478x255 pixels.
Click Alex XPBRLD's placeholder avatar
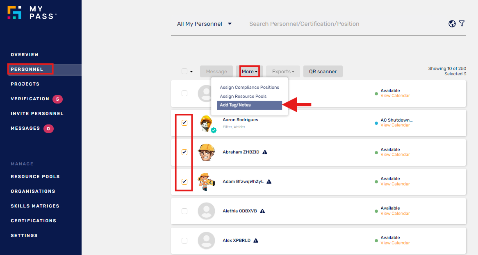(x=206, y=241)
